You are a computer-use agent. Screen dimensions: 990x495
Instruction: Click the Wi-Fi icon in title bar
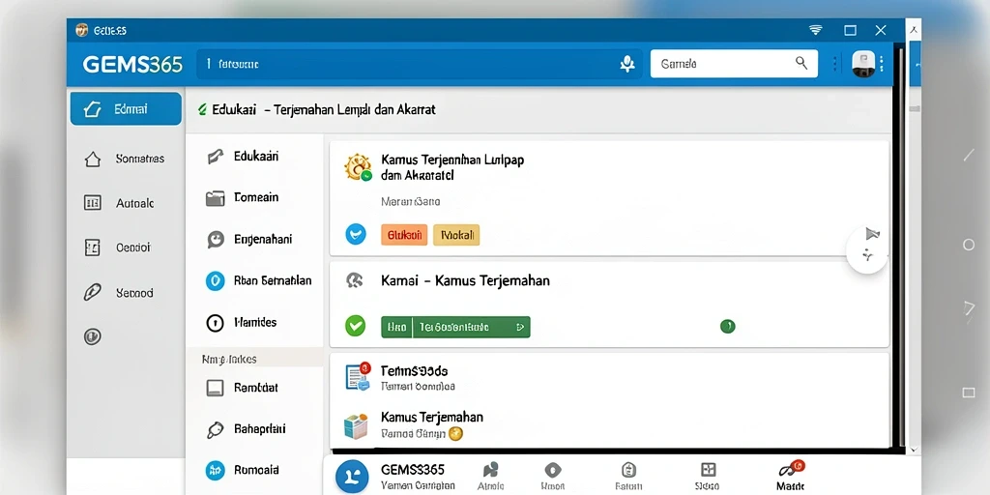[x=816, y=30]
